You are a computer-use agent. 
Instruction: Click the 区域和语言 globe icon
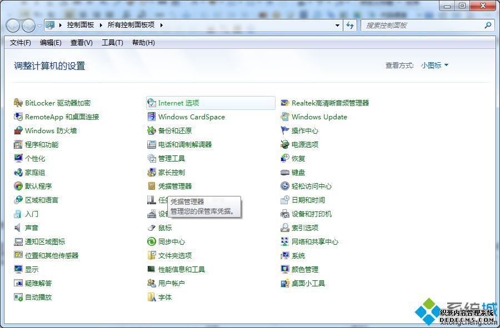click(18, 200)
